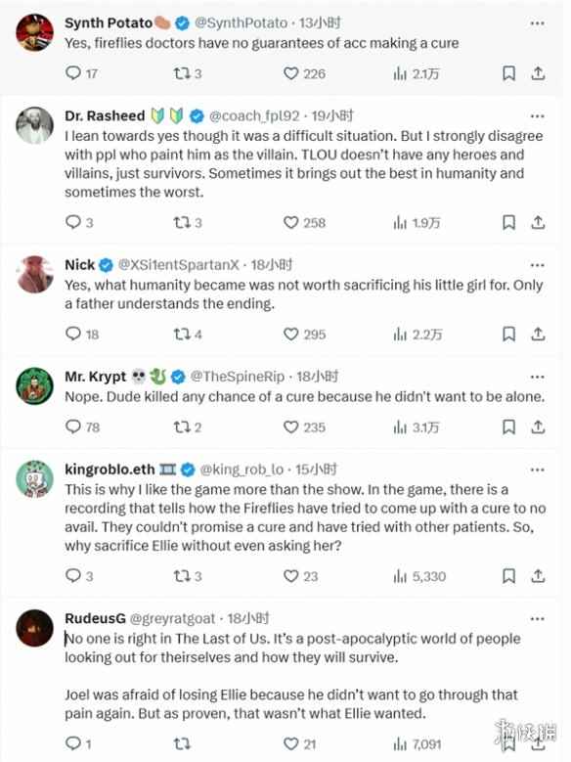571x762 pixels.
Task: Retweet RudeusG's tweet
Action: click(x=182, y=743)
